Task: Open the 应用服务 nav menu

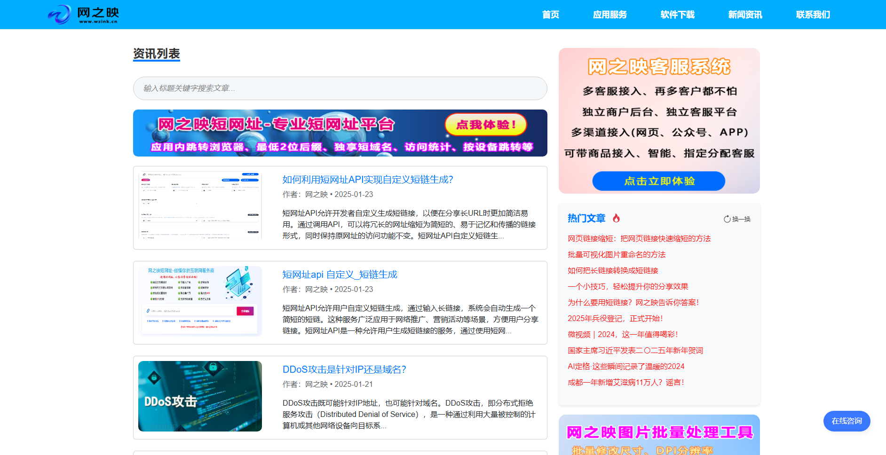Action: pyautogui.click(x=610, y=15)
